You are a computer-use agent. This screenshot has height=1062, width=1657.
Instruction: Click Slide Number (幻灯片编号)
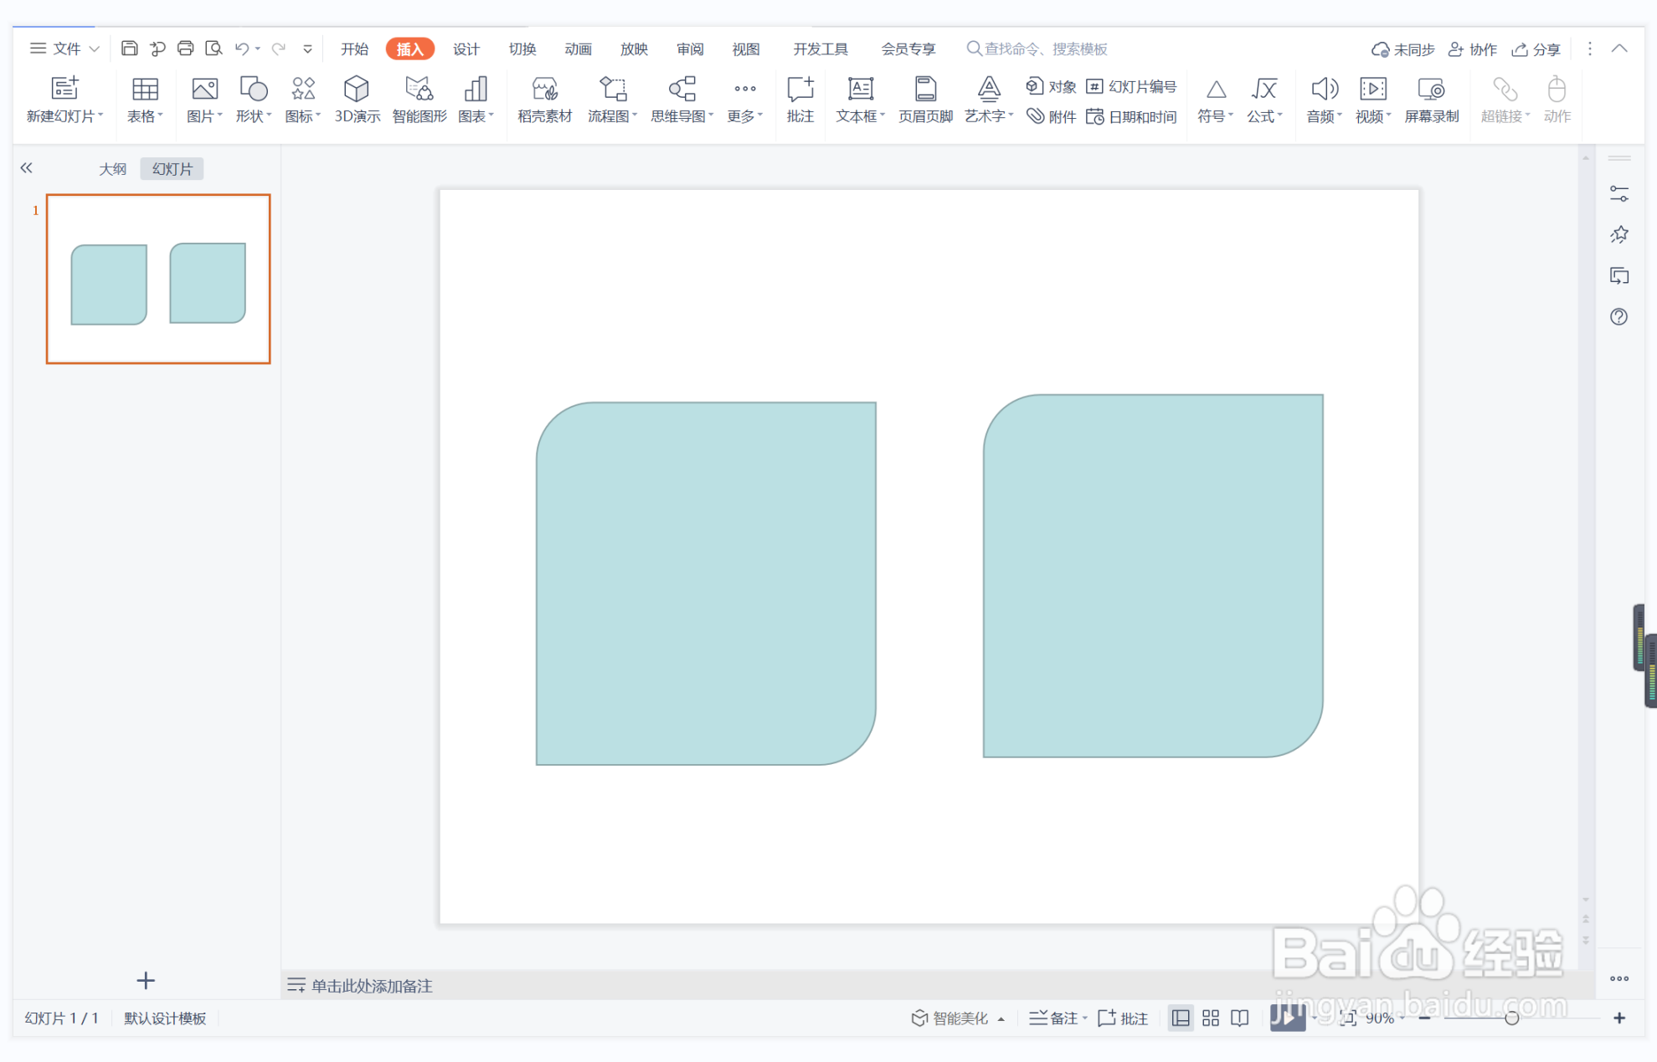(1131, 86)
